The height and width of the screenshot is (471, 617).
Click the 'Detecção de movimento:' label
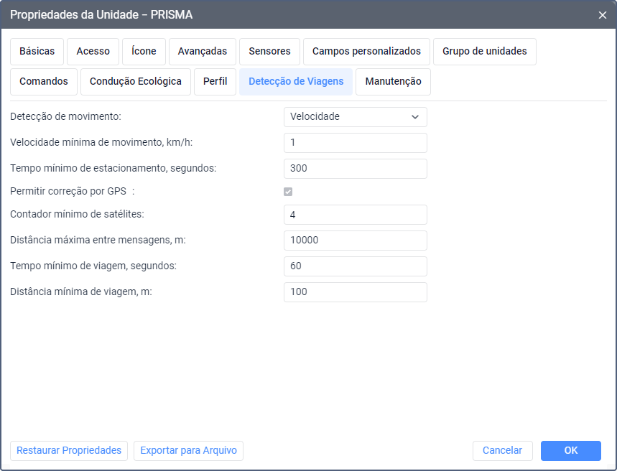point(65,117)
